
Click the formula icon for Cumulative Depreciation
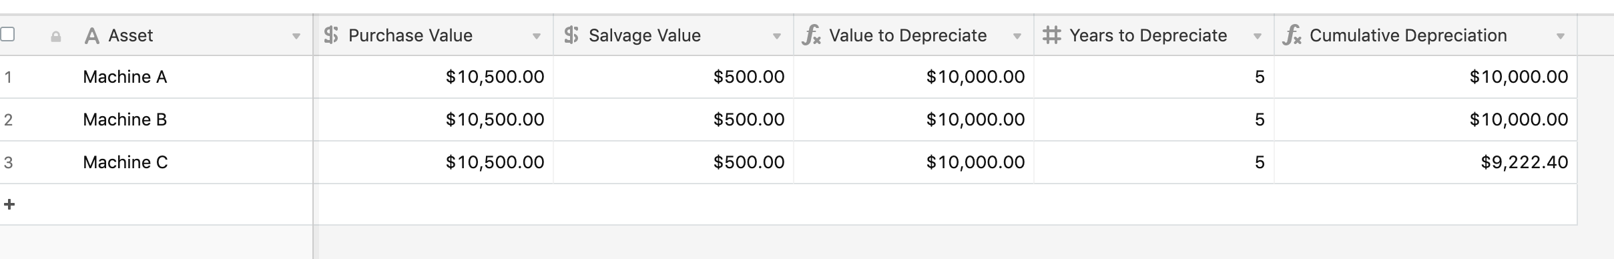tap(1292, 35)
